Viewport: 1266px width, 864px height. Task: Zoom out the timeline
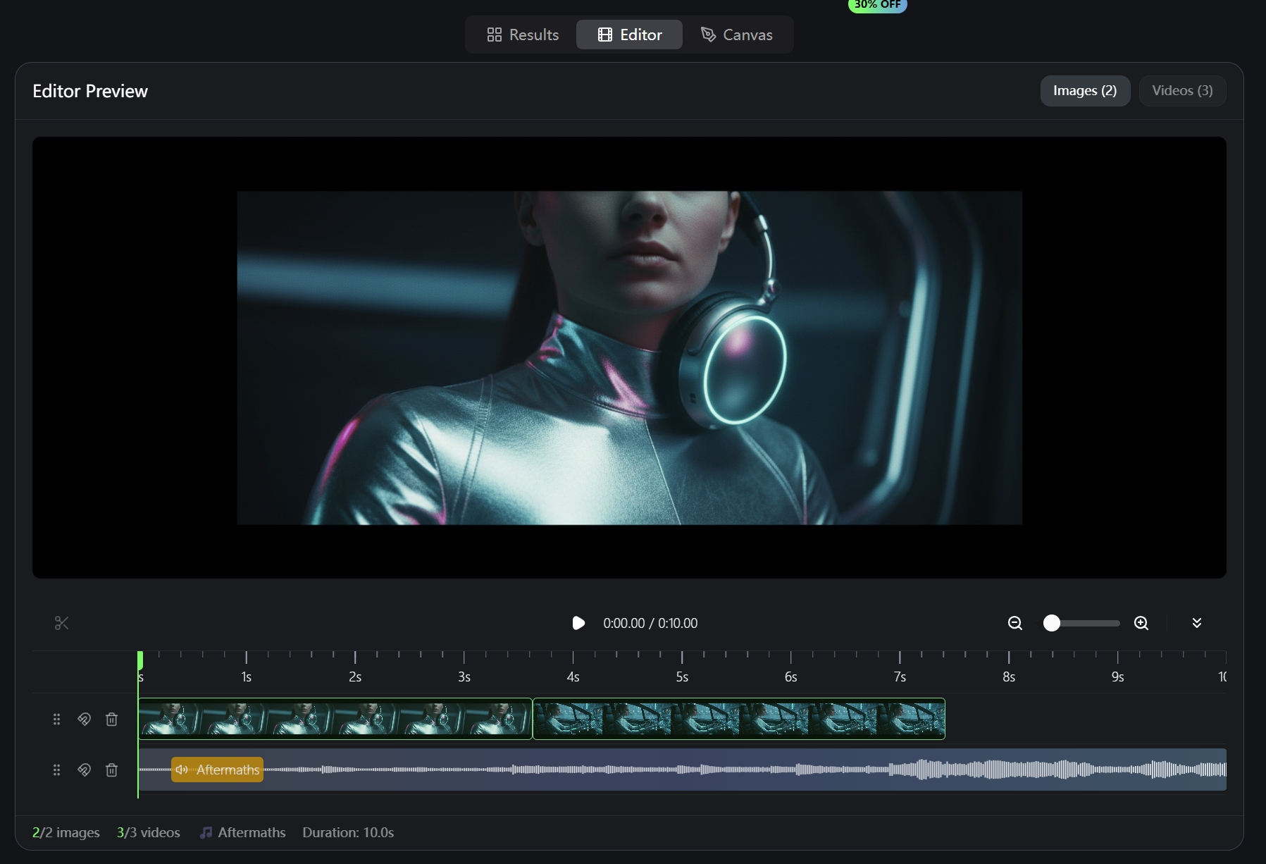coord(1014,623)
